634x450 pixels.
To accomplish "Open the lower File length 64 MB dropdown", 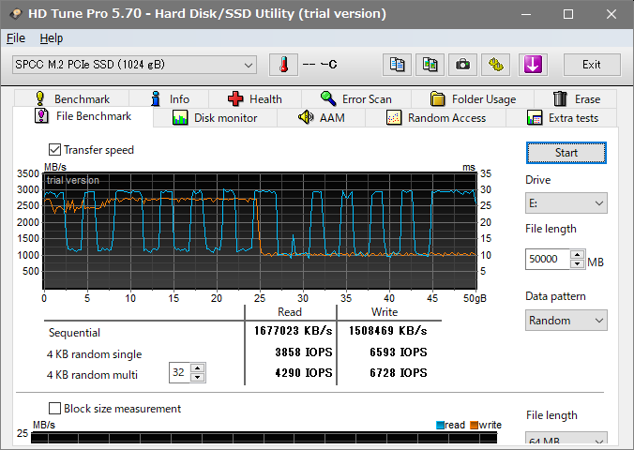I will click(566, 440).
